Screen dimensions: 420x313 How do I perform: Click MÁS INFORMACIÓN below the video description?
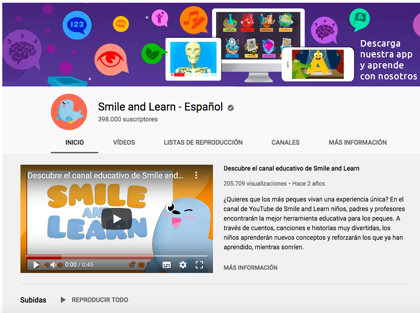point(251,268)
